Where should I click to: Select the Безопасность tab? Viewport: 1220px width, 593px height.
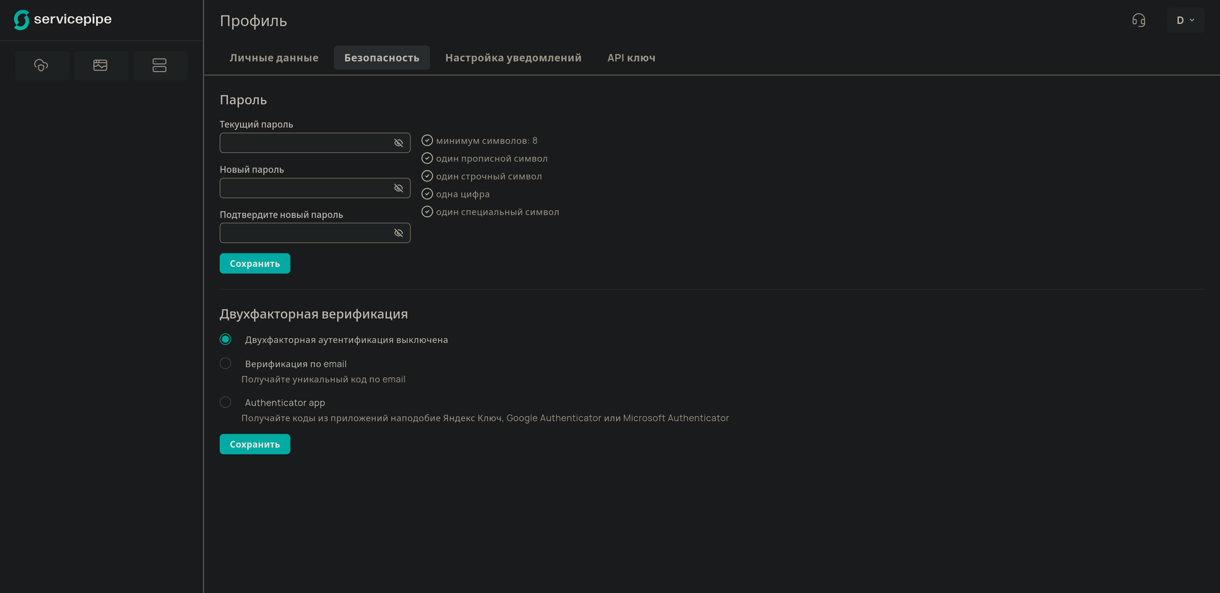click(x=381, y=58)
